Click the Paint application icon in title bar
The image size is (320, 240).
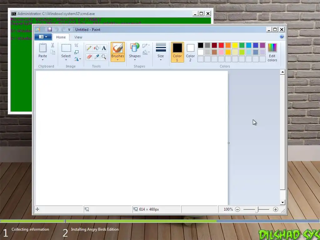[x=38, y=29]
